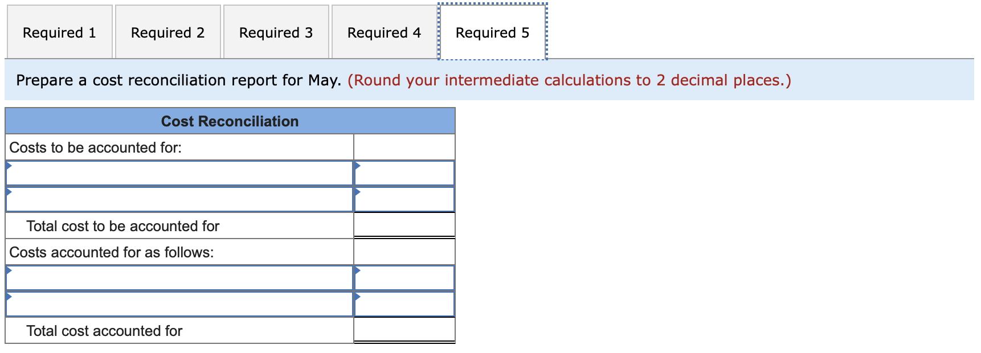This screenshot has width=981, height=353.
Task: Click the Total cost to be accounted for cell
Action: [x=404, y=225]
